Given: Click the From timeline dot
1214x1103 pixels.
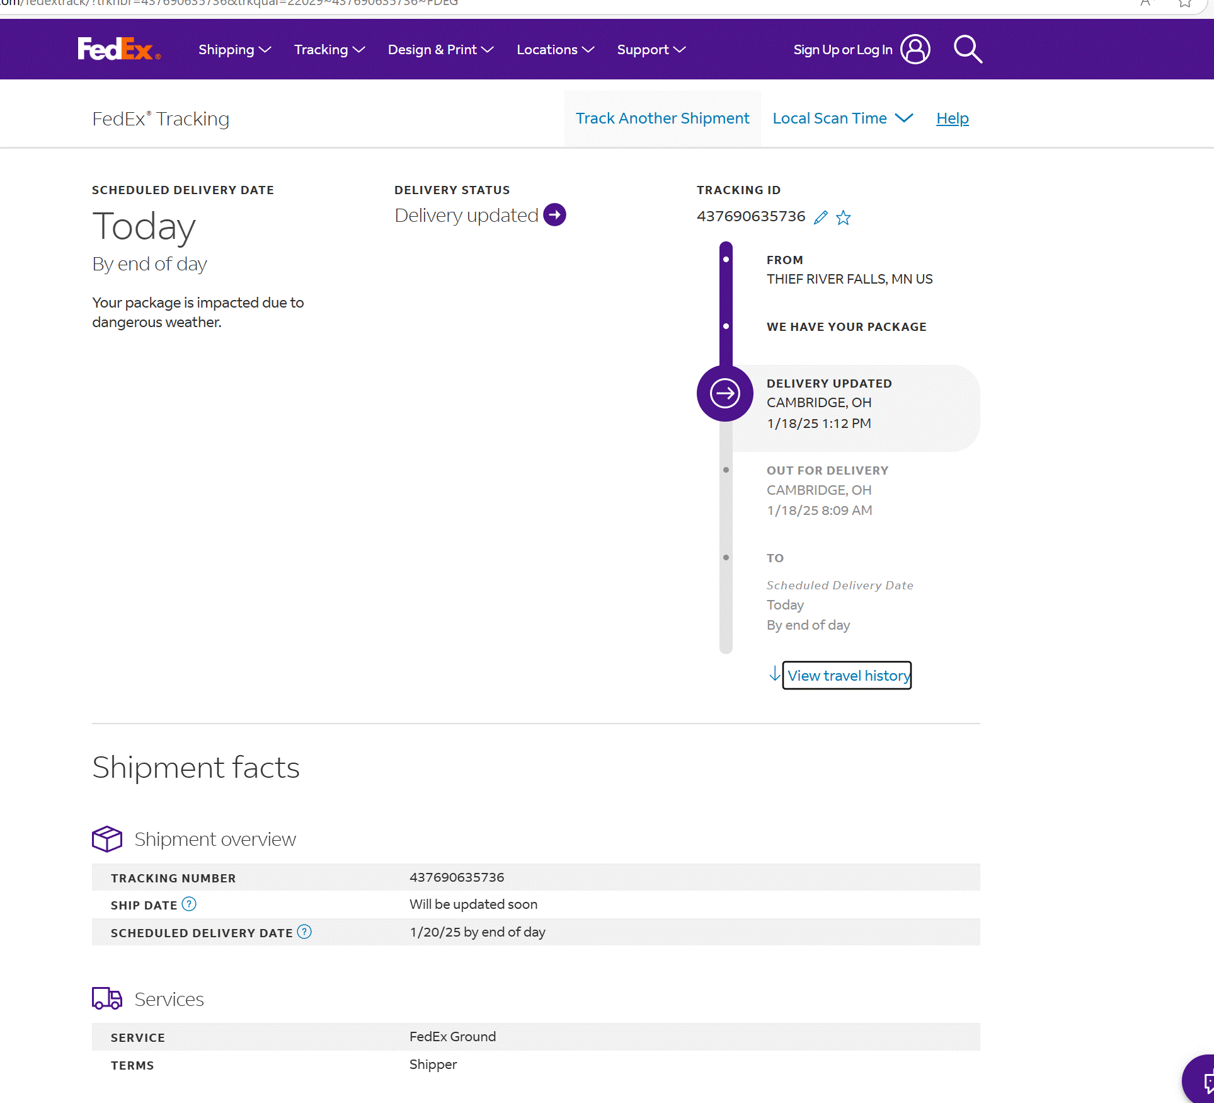Looking at the screenshot, I should (726, 260).
